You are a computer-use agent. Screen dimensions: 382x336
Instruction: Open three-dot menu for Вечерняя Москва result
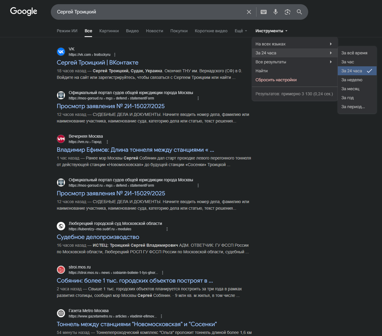[x=107, y=142]
